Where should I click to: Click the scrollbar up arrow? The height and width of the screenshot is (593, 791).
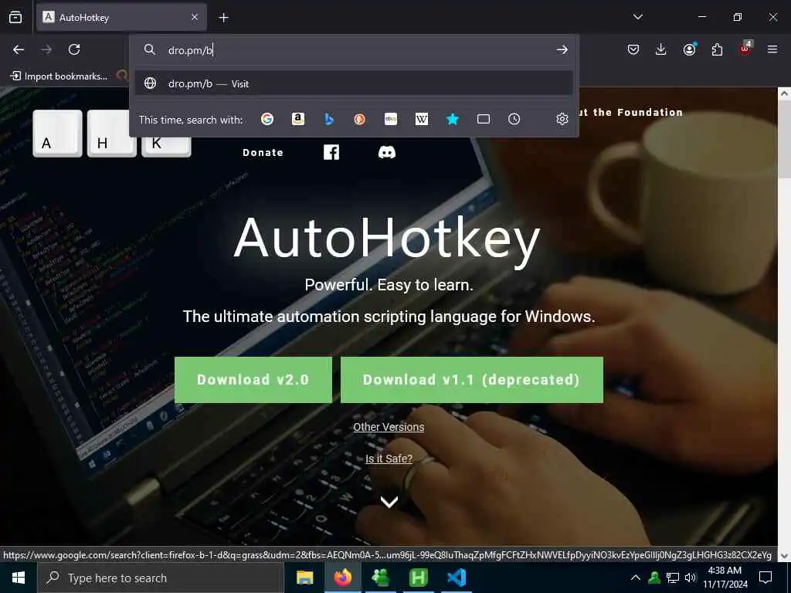pos(784,93)
